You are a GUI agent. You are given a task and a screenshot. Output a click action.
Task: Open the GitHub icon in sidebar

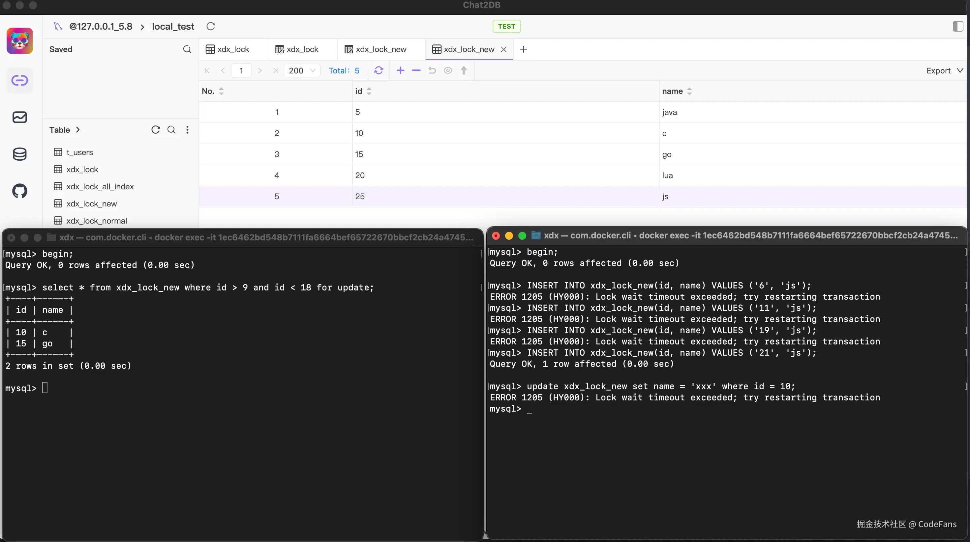(19, 191)
